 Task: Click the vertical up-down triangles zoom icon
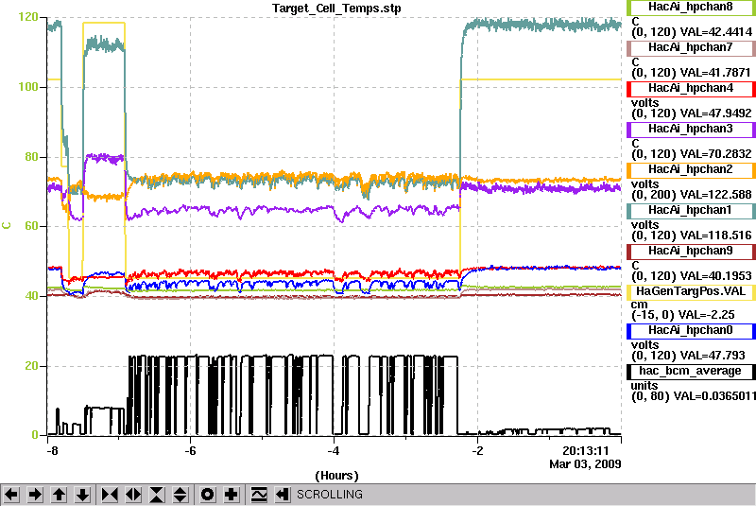pos(180,495)
